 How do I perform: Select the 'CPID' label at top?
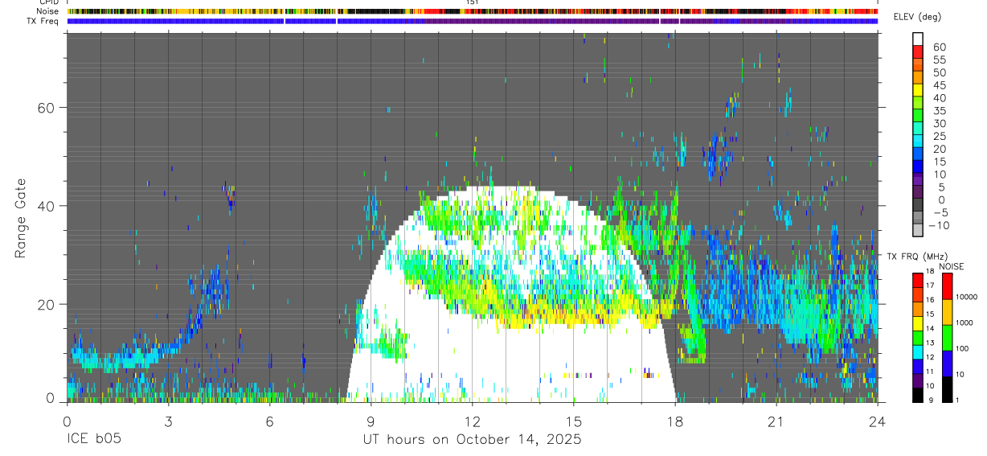pos(49,2)
